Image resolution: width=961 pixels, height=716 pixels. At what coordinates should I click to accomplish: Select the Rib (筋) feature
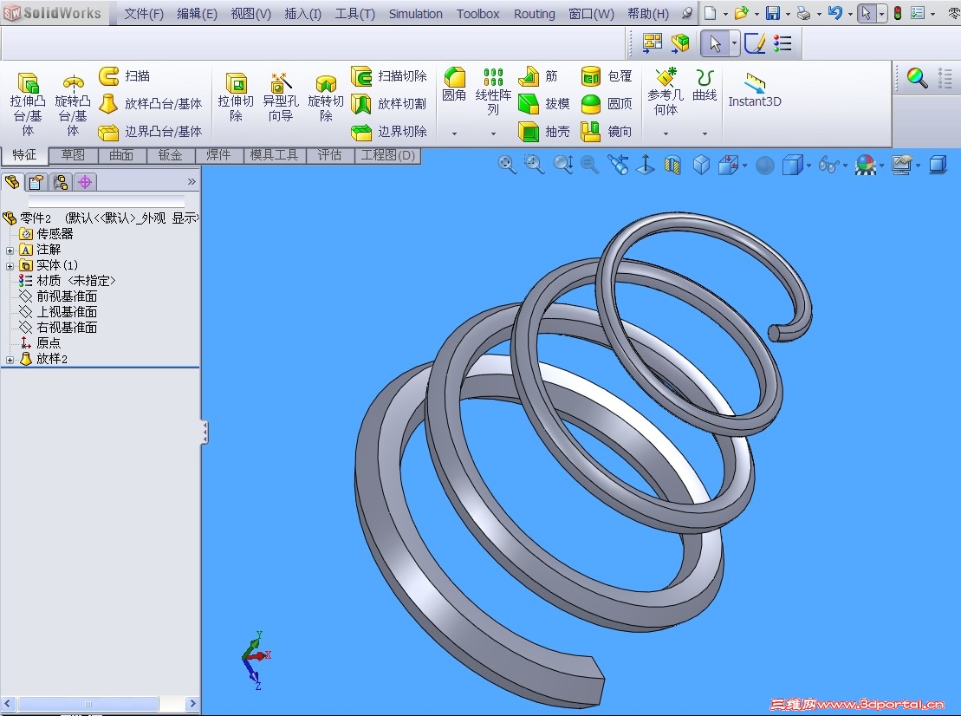pyautogui.click(x=538, y=76)
